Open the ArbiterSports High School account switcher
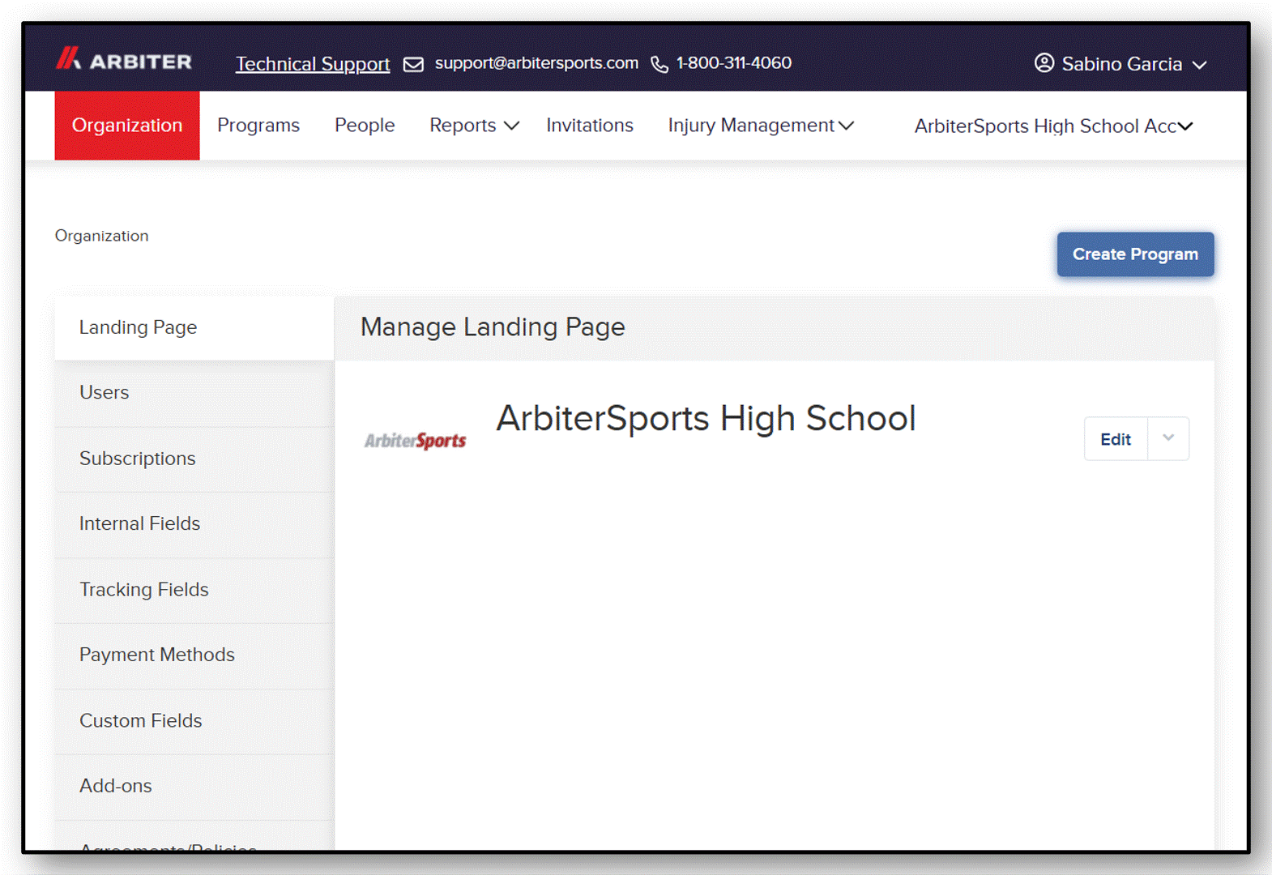Image resolution: width=1272 pixels, height=875 pixels. pos(1053,126)
